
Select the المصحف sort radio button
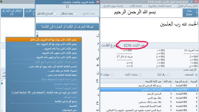tap(196, 75)
